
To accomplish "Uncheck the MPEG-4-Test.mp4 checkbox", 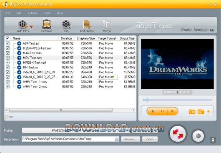I will (x=8, y=63).
